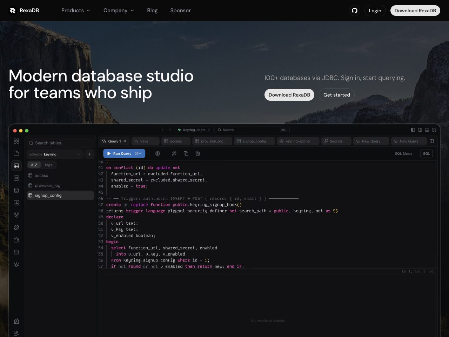Click the Get started button
449x337 pixels.
pos(337,95)
